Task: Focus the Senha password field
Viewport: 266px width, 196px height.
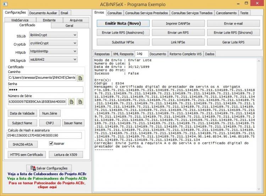Action: [46, 90]
